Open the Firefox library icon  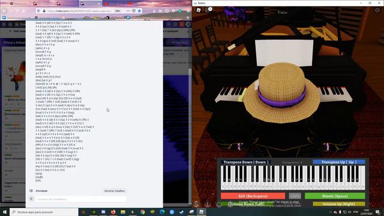coord(160,11)
